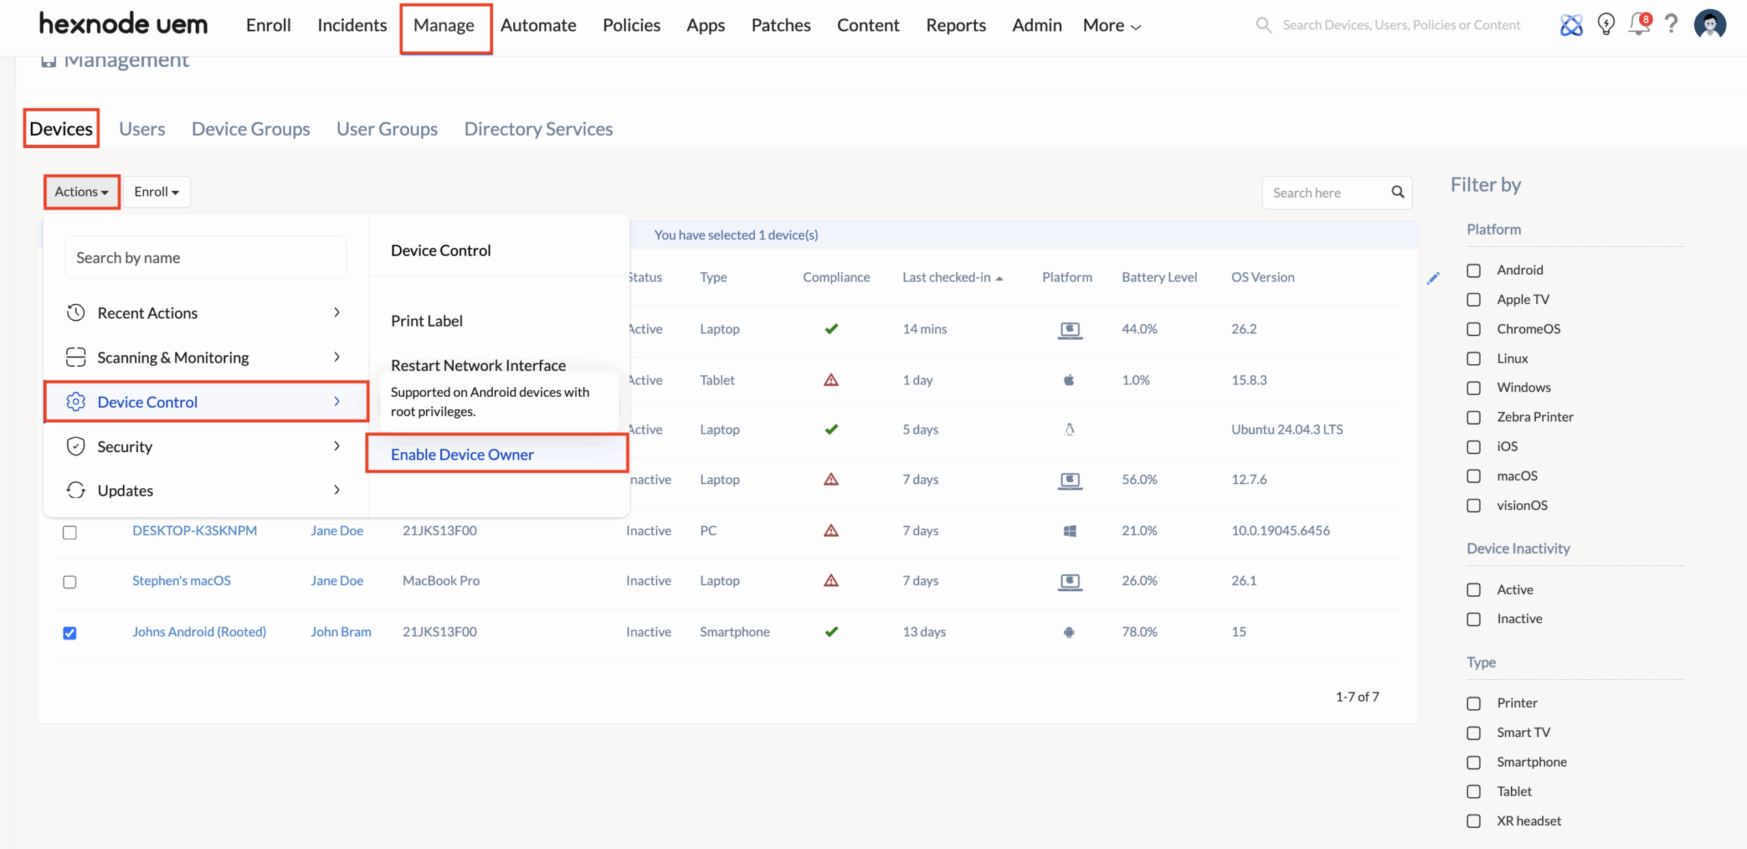The width and height of the screenshot is (1747, 849).
Task: Switch to the Device Groups tab
Action: (x=250, y=129)
